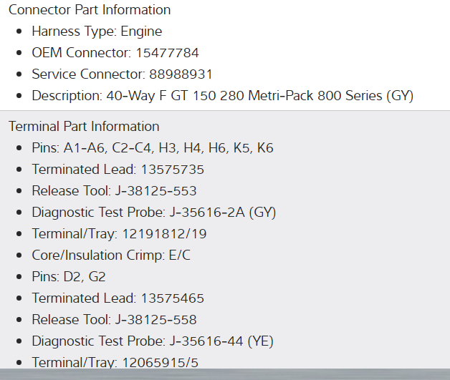
Task: Click Diagnostic Test Probe J-35616-44 entry
Action: pos(152,341)
